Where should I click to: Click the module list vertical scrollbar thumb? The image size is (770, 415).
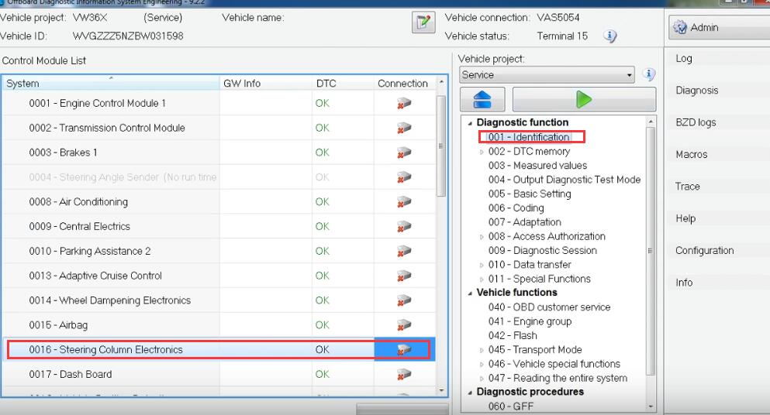(441, 146)
